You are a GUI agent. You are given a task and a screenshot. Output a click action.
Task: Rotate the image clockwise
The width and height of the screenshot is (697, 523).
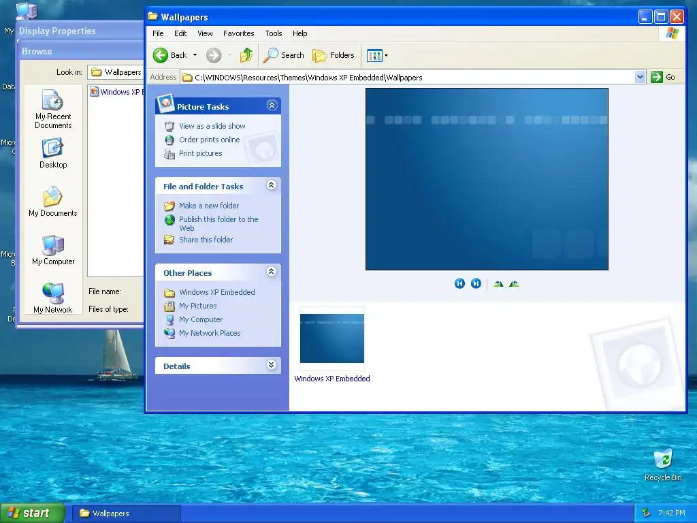[498, 283]
